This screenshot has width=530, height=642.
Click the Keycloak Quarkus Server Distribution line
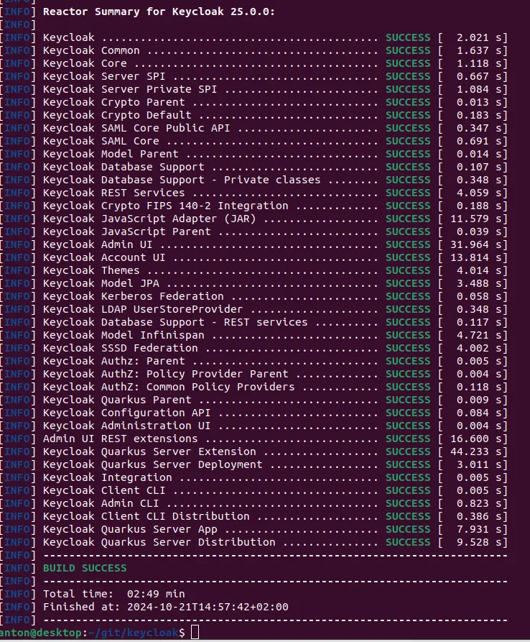159,542
